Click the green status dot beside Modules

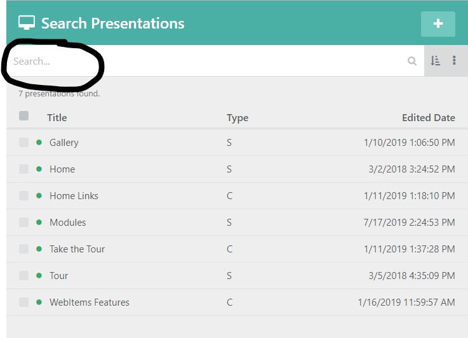click(39, 222)
